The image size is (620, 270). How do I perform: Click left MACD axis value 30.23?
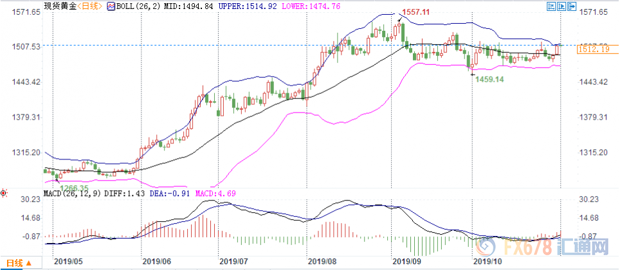point(32,200)
